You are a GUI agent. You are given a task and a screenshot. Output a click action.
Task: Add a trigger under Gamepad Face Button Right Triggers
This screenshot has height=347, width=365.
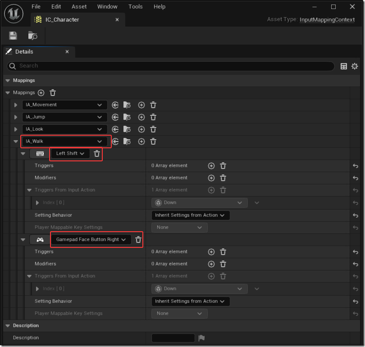(211, 252)
